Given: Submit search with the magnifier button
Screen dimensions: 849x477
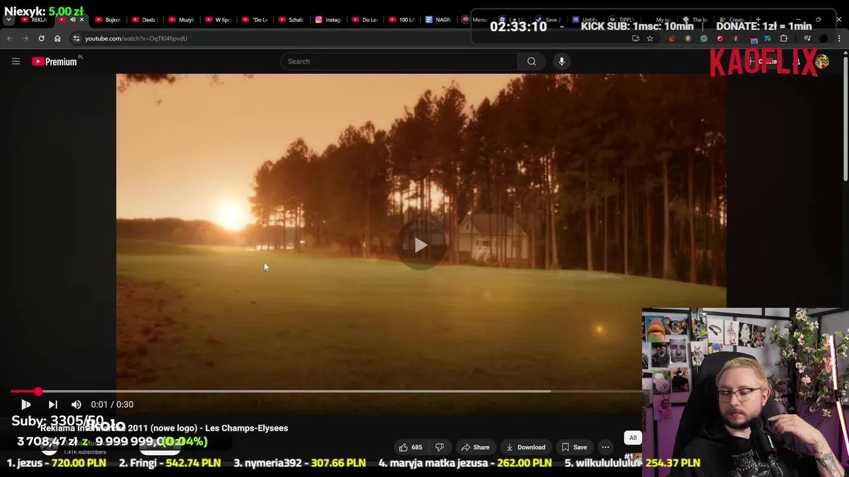Looking at the screenshot, I should pos(531,62).
